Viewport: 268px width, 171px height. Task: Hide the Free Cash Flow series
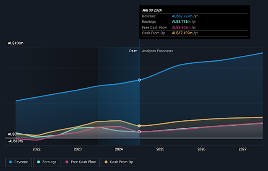[81, 162]
